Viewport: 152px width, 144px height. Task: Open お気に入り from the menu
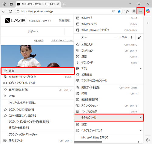(x=109, y=45)
